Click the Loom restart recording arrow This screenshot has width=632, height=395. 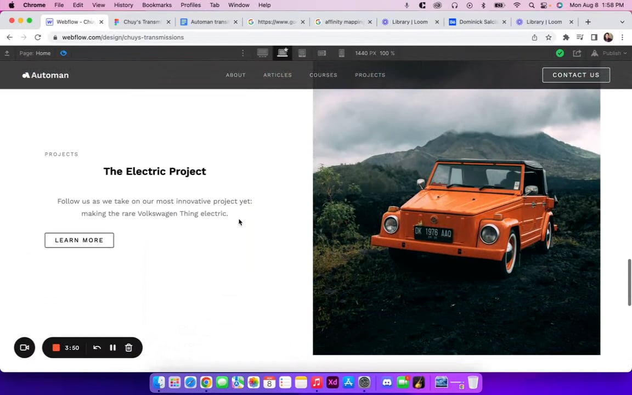[x=97, y=347]
